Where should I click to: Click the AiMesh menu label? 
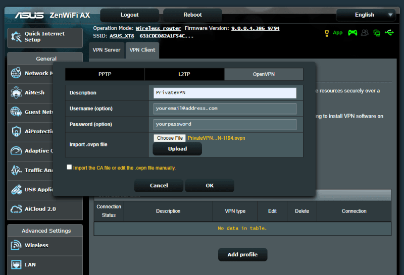point(34,92)
